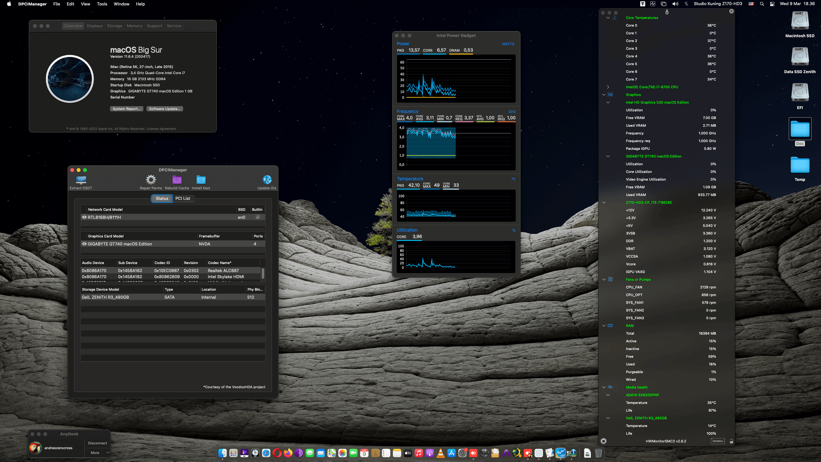Click the Rebuild Cache icon
This screenshot has width=821, height=462.
pos(177,180)
